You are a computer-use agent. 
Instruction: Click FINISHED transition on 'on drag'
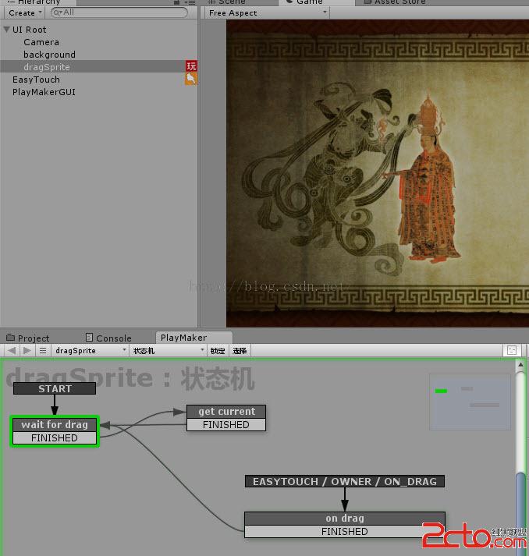(345, 531)
